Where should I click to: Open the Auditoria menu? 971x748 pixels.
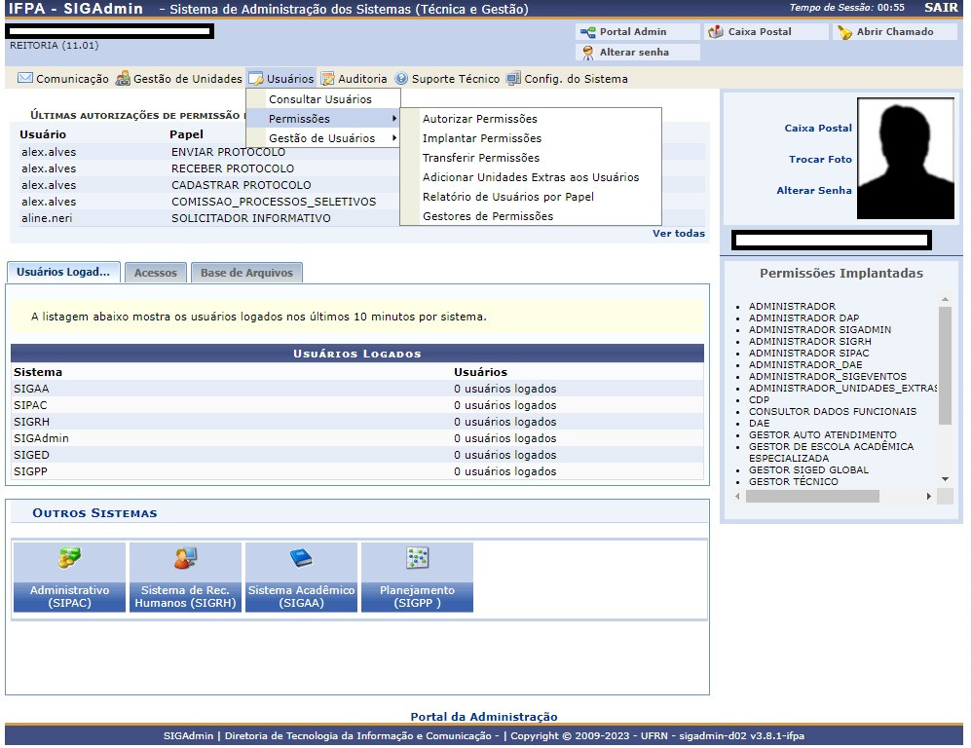pyautogui.click(x=355, y=79)
